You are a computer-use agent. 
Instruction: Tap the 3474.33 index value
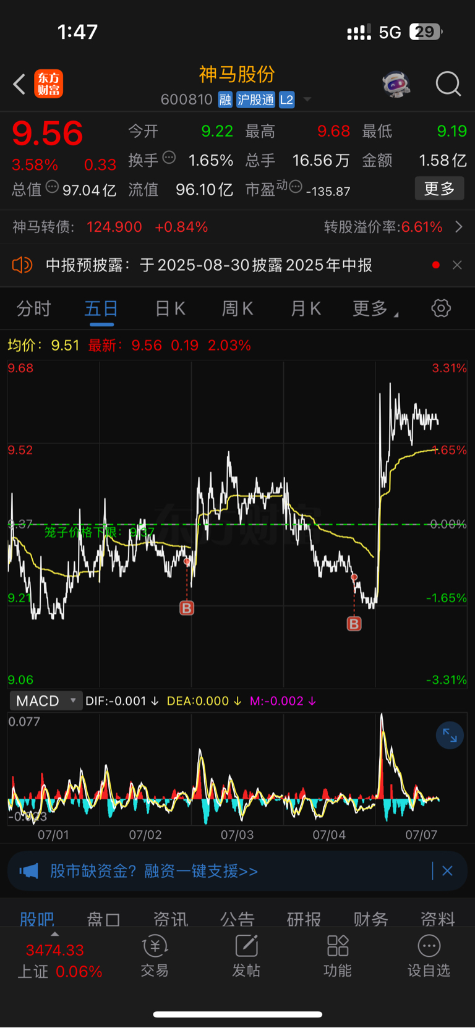click(55, 950)
